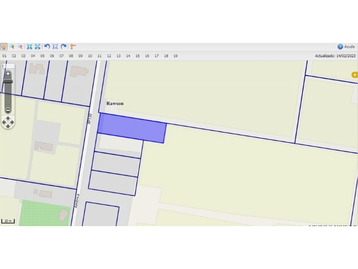Select department tab 08
Viewport: 358px width, 269px height.
(x=71, y=56)
